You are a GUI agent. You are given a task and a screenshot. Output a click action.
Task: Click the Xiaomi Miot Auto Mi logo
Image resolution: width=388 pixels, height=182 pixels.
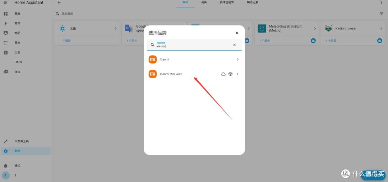pos(153,74)
